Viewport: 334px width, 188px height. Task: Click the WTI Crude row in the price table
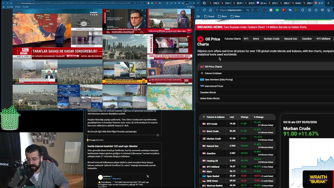(237, 124)
